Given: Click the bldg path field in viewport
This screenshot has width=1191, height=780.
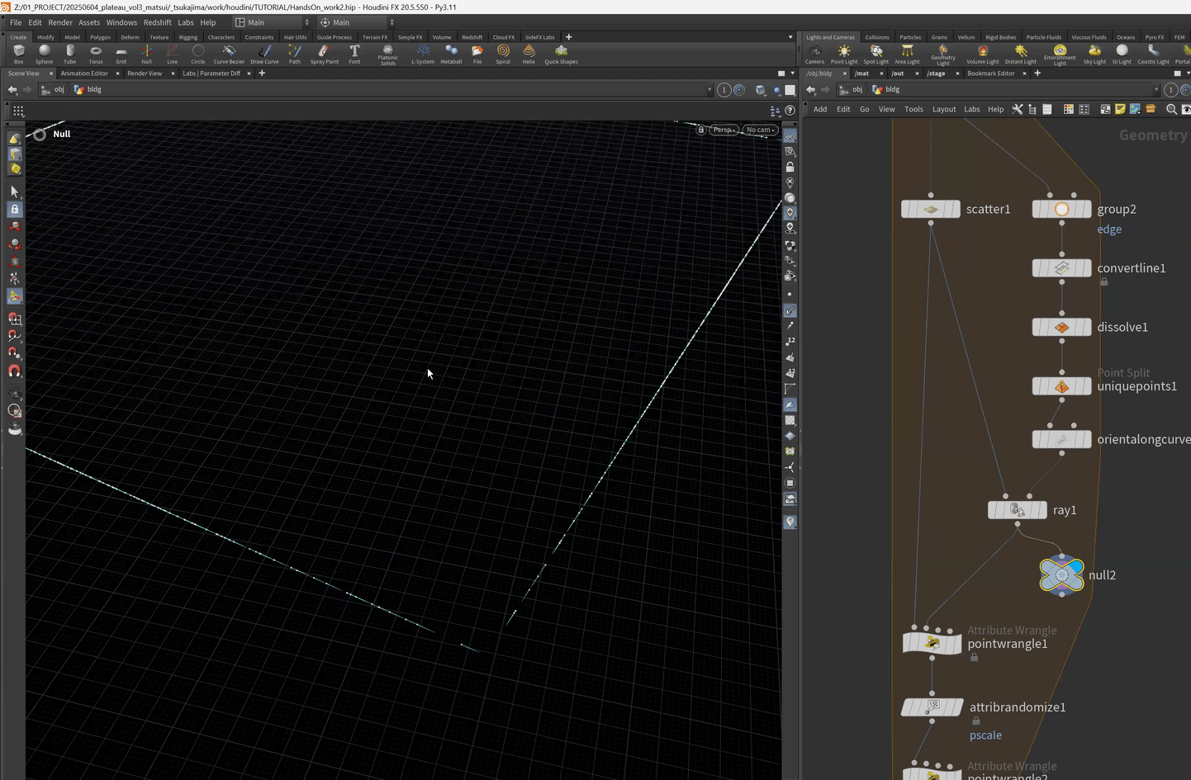Looking at the screenshot, I should [94, 89].
